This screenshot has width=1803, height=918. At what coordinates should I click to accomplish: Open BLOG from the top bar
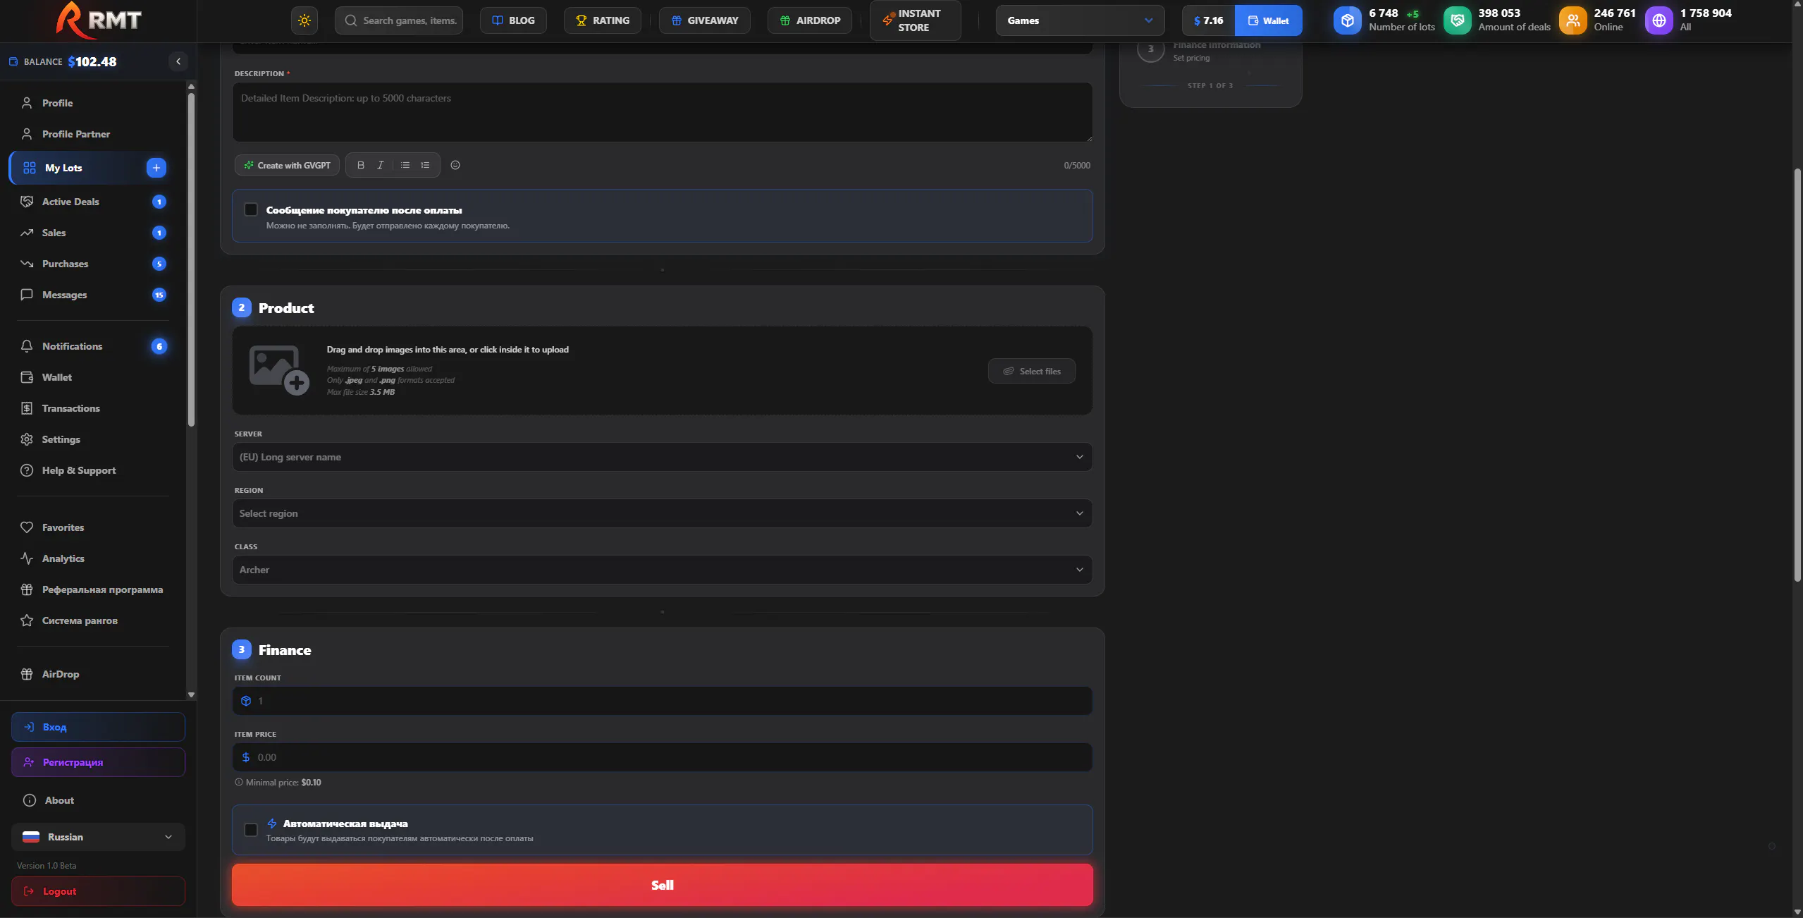pyautogui.click(x=513, y=20)
